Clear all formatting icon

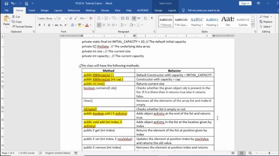(x=91, y=18)
